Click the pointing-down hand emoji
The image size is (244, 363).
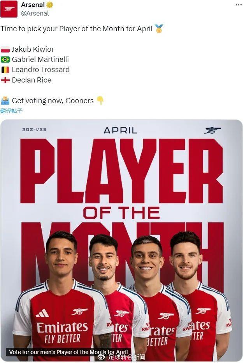(100, 100)
